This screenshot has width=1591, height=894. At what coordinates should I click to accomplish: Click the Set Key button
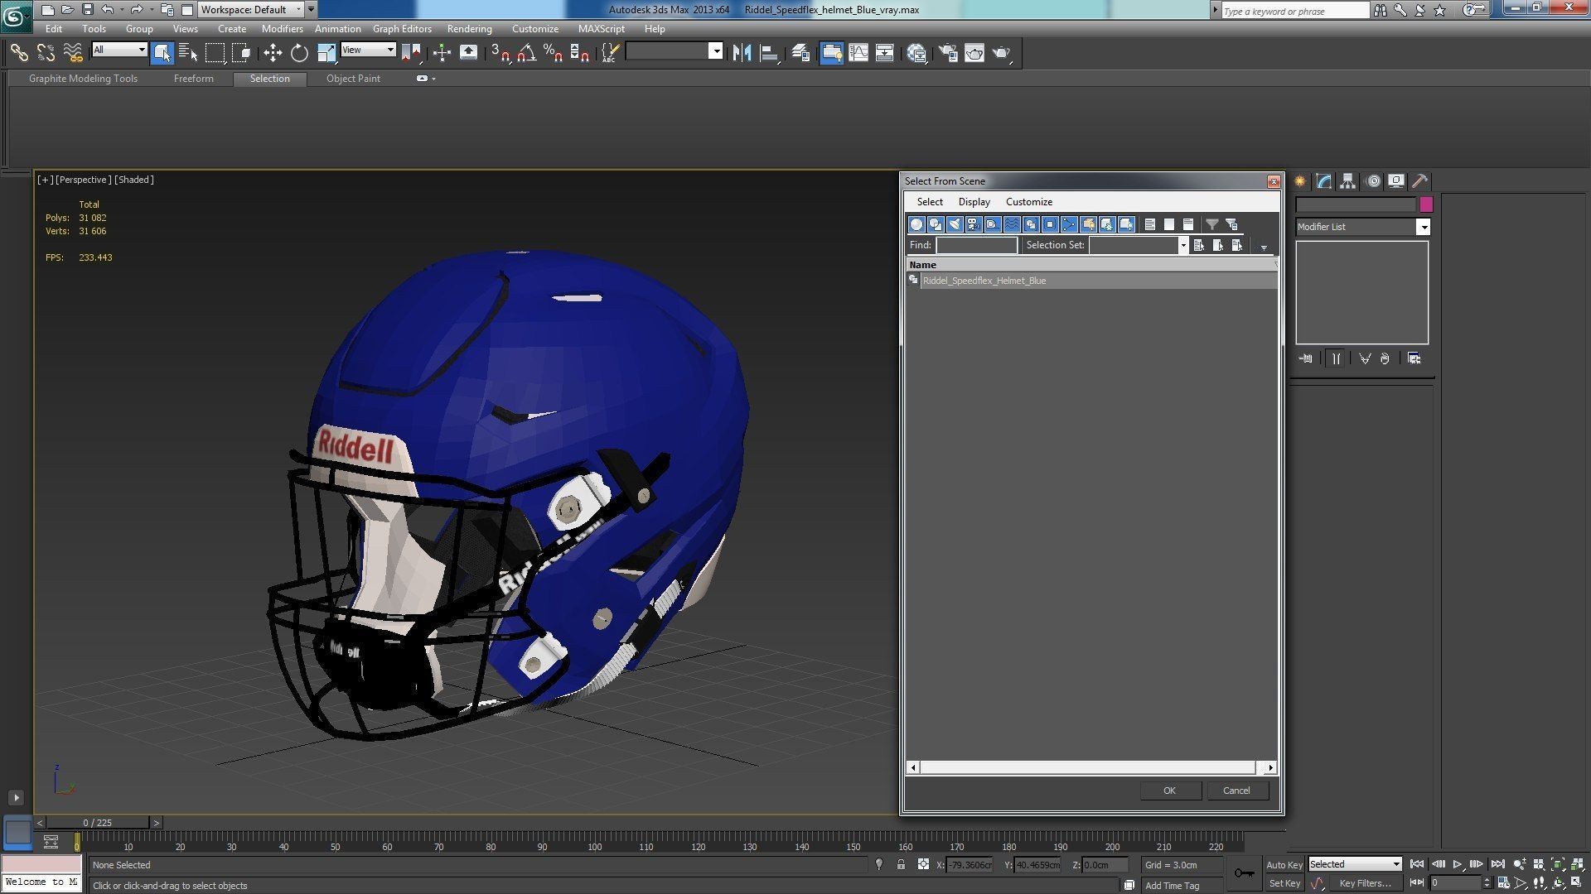tap(1284, 883)
